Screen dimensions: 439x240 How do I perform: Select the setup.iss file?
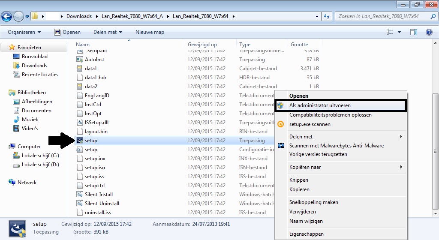(94, 177)
